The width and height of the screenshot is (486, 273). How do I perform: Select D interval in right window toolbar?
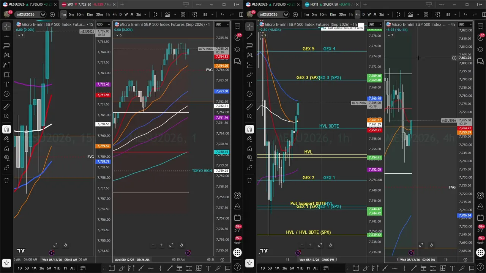pos(363,14)
